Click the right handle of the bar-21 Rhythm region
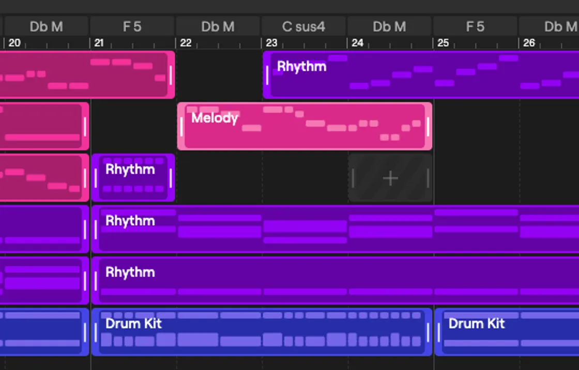Screen dimensions: 579x370 tap(170, 178)
